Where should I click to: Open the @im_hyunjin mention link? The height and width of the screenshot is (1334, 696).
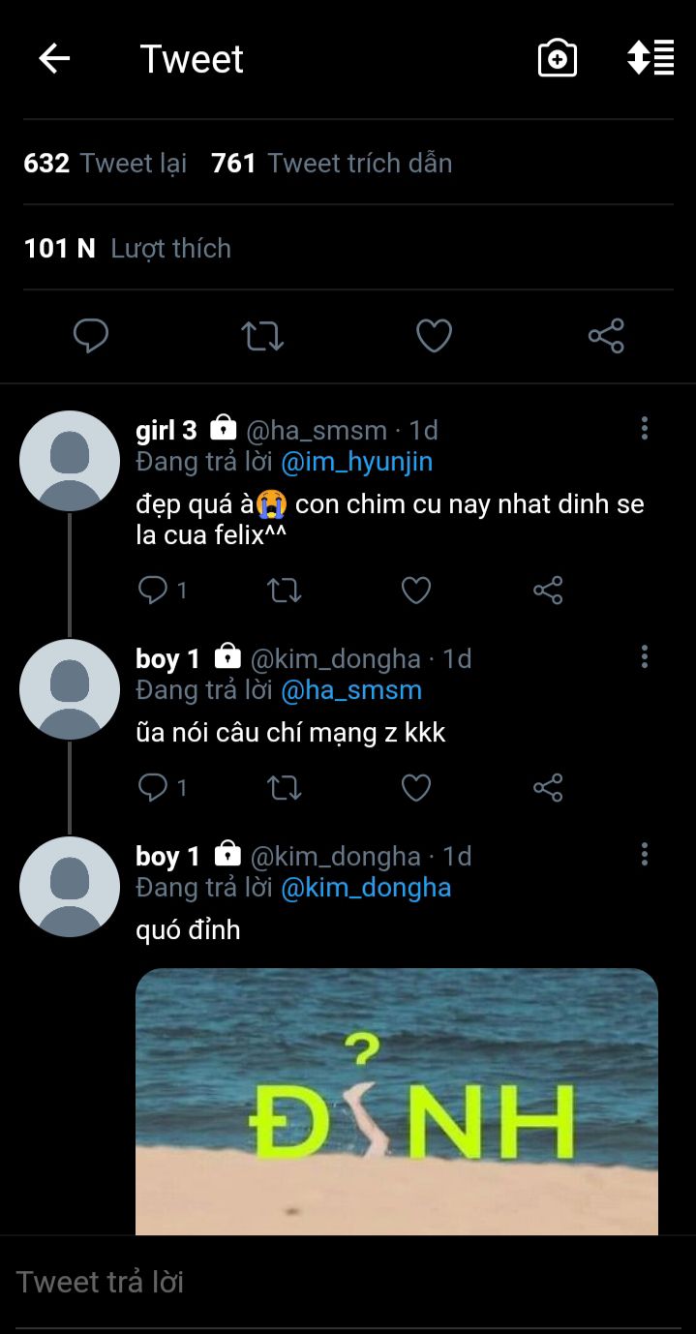pyautogui.click(x=357, y=462)
